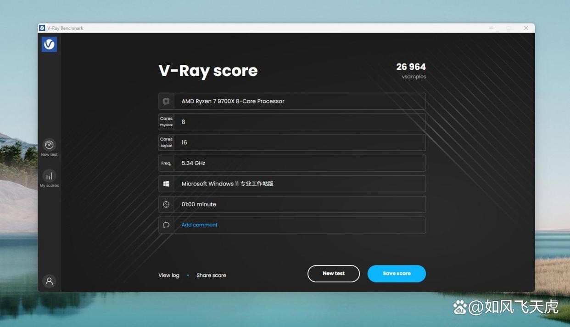Click the Add comment link
570x327 pixels.
coord(199,225)
